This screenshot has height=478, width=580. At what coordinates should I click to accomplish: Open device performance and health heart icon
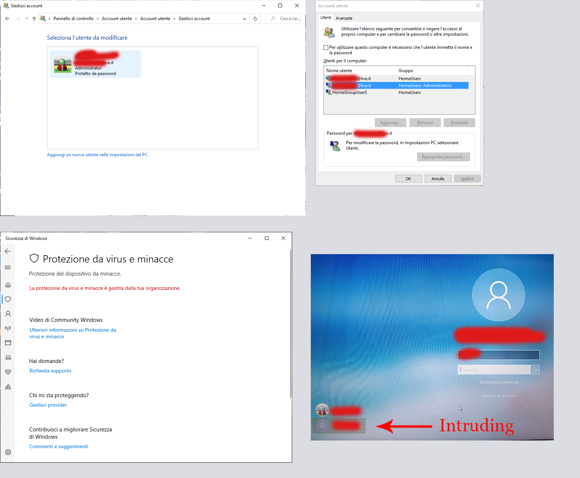(x=8, y=372)
